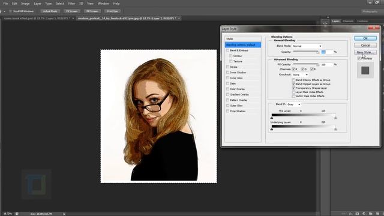Image resolution: width=384 pixels, height=216 pixels.
Task: Check Vector Mask Hides Effects
Action: 293,96
